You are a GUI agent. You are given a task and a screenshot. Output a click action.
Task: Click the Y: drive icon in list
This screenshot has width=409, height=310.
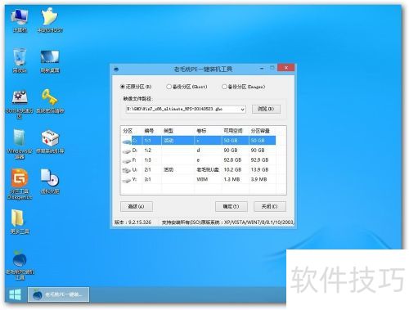pyautogui.click(x=127, y=181)
